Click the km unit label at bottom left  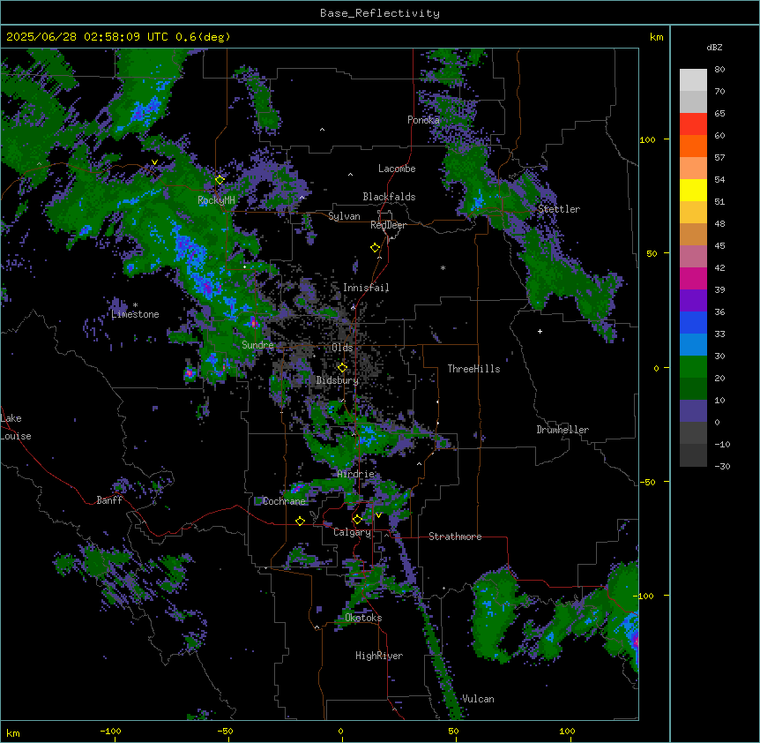pyautogui.click(x=13, y=732)
